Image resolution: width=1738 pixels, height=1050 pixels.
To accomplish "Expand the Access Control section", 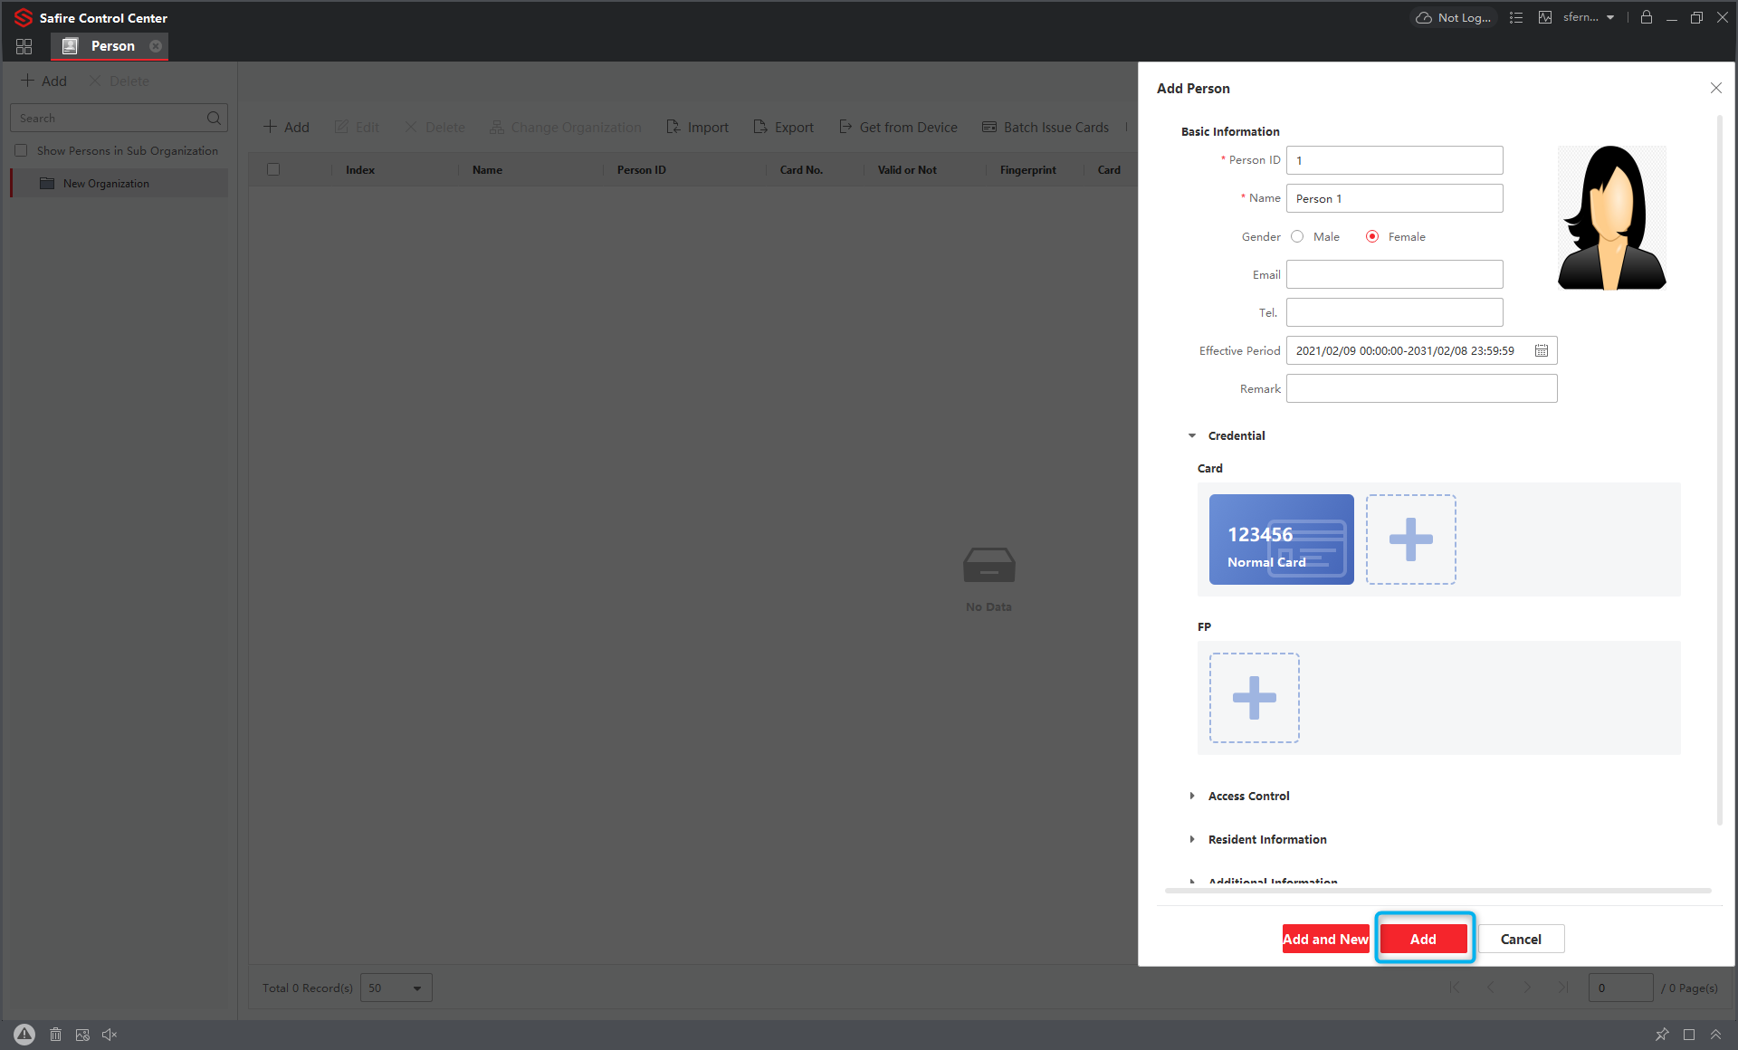I will click(1192, 796).
